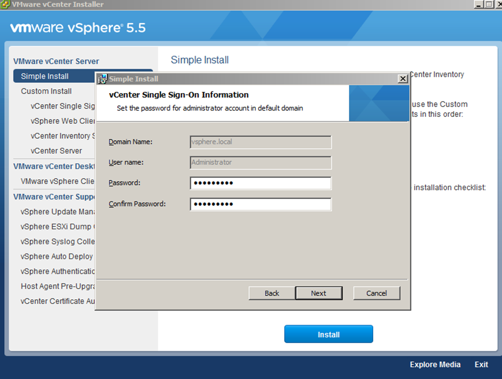
Task: Select vCenter Single Sign-On sidebar entry
Action: click(x=63, y=106)
